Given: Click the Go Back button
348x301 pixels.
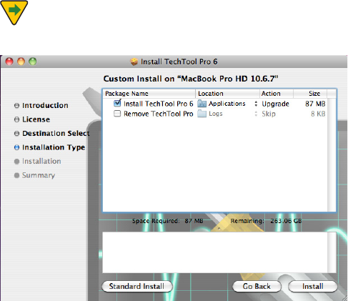Looking at the screenshot, I should 257,286.
